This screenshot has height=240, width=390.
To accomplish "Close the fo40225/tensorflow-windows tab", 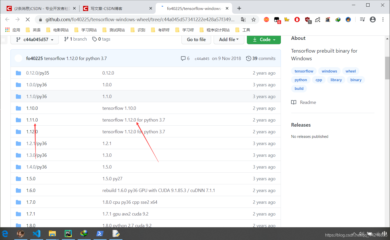I will pyautogui.click(x=227, y=8).
